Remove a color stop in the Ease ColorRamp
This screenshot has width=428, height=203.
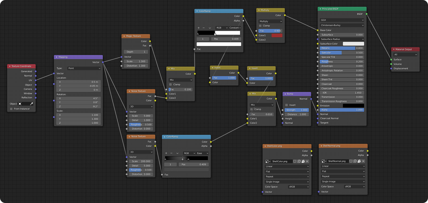click(171, 153)
